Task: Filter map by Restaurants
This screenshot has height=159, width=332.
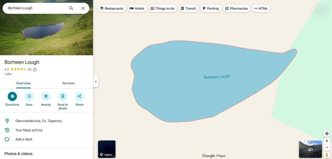Action: coord(112,9)
